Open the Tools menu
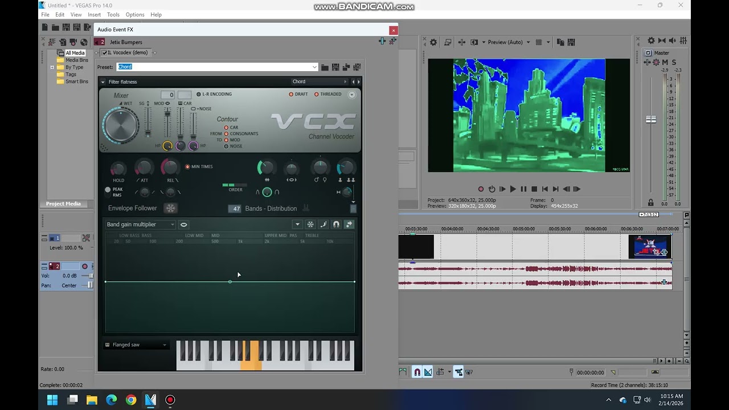The height and width of the screenshot is (410, 729). click(x=113, y=15)
